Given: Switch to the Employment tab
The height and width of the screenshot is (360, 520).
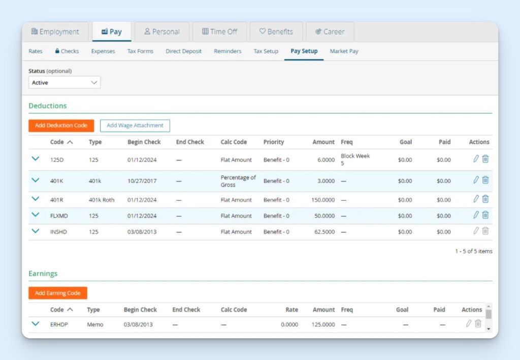Looking at the screenshot, I should pyautogui.click(x=55, y=32).
